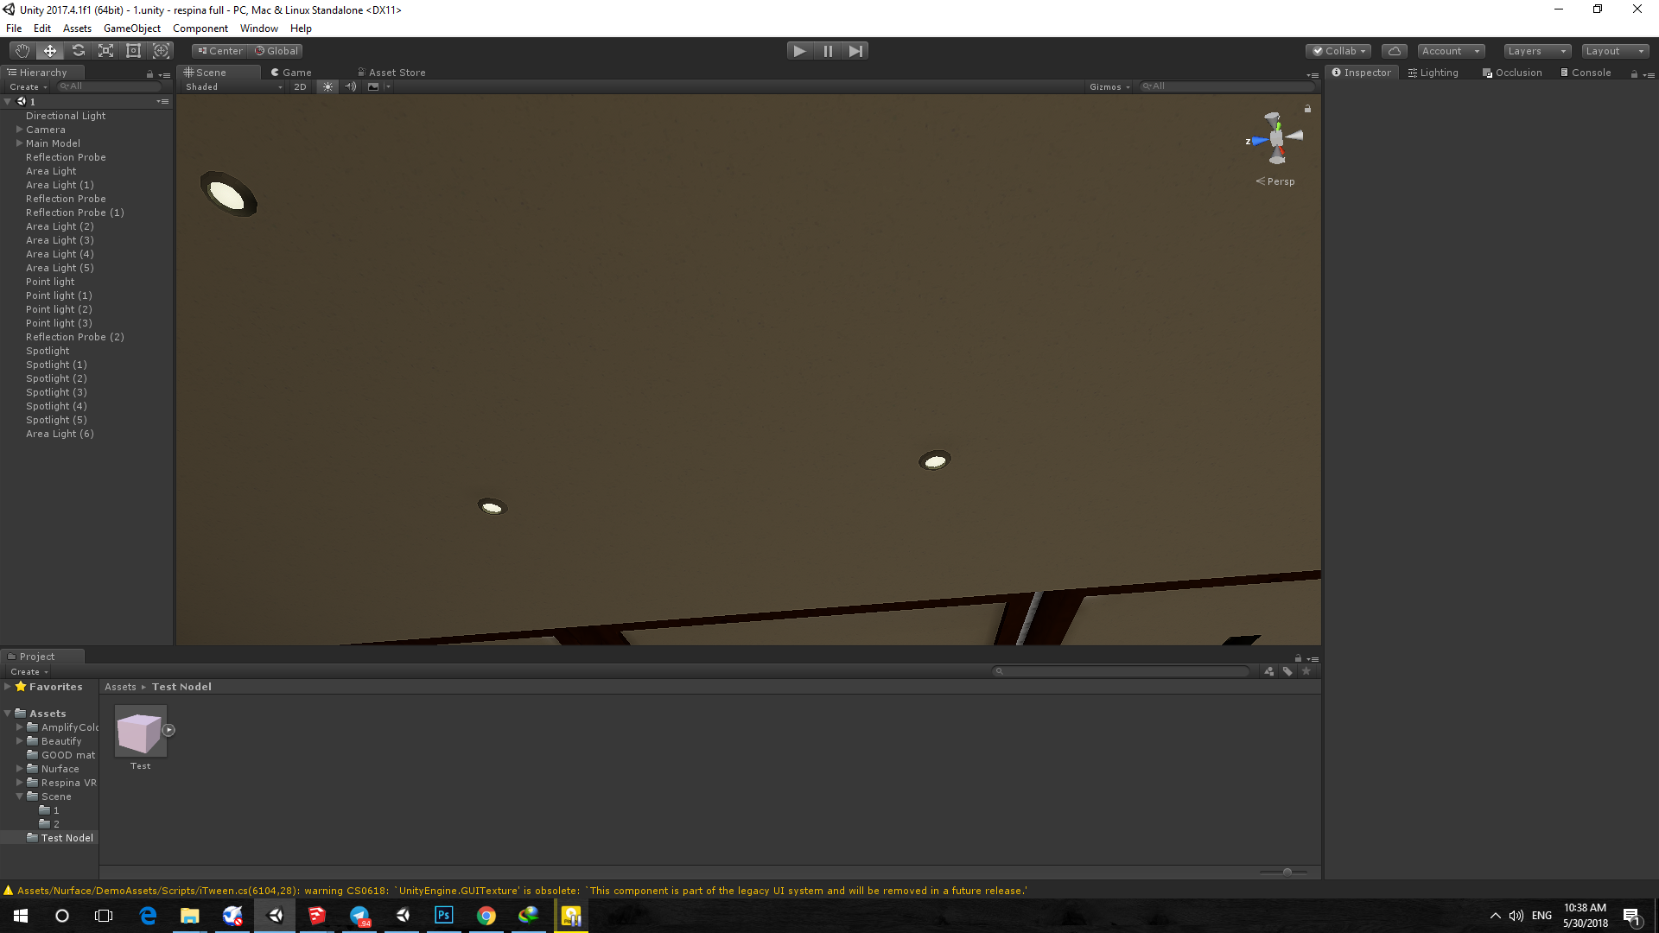Collapse the Scene folder
The width and height of the screenshot is (1659, 933).
coord(19,797)
